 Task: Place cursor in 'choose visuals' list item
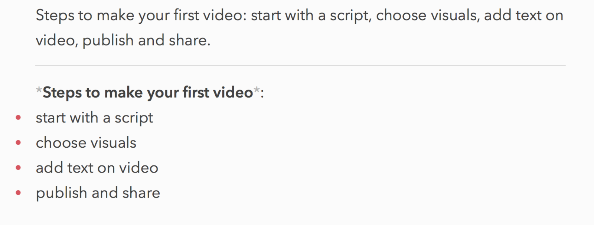86,143
